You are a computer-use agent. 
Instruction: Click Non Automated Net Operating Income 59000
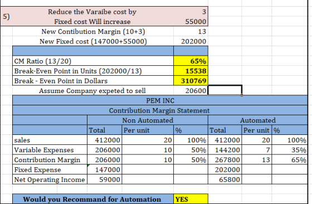coord(105,179)
